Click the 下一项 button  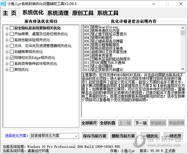141,123
